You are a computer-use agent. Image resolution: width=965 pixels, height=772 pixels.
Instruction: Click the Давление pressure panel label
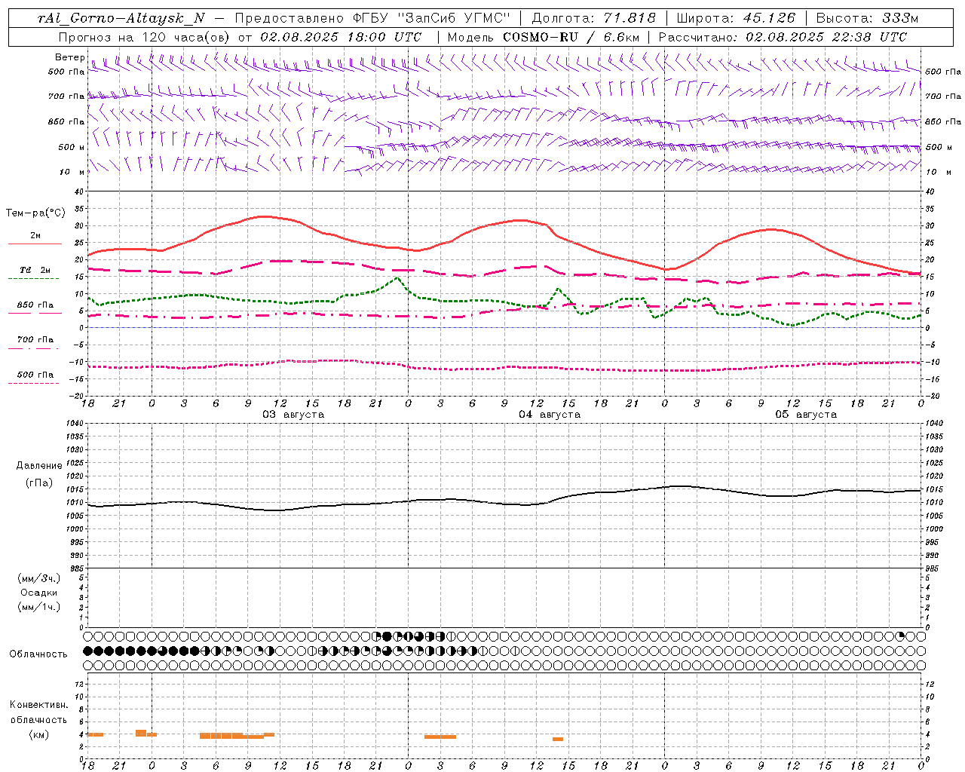(x=39, y=466)
